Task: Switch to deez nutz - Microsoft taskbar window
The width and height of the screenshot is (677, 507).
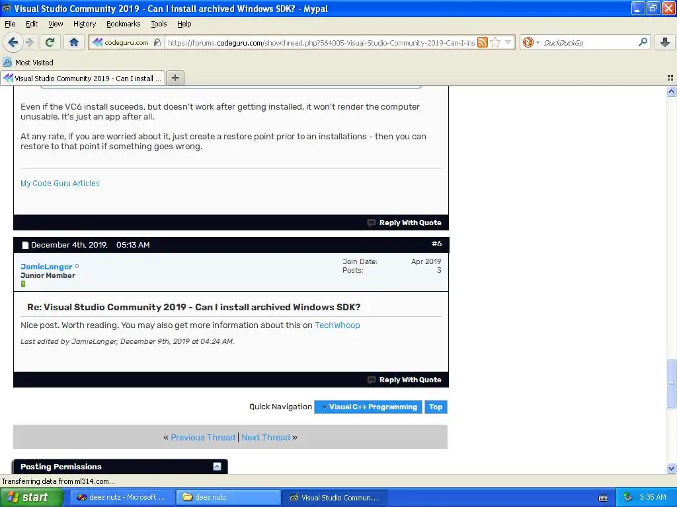Action: pos(122,497)
